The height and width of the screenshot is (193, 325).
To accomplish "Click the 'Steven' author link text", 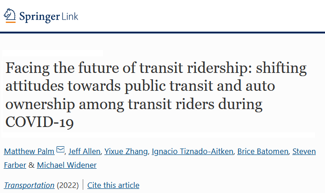I will coord(304,151).
